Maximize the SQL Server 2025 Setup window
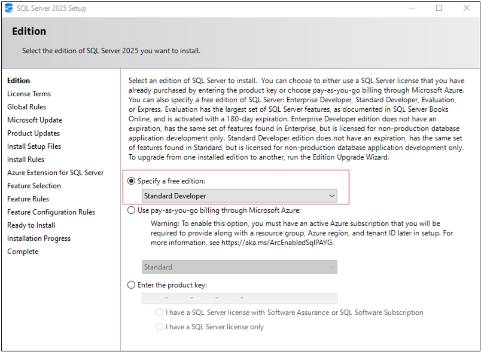Image resolution: width=481 pixels, height=352 pixels. [439, 8]
